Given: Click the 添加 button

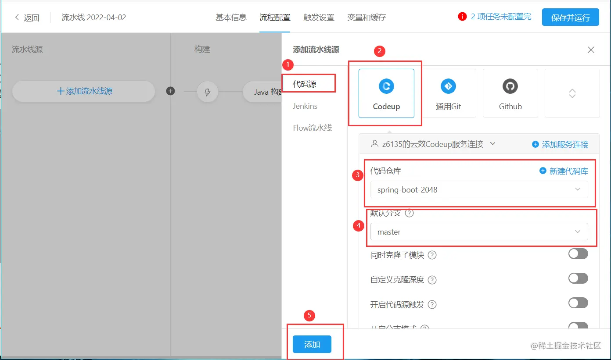Looking at the screenshot, I should (312, 344).
